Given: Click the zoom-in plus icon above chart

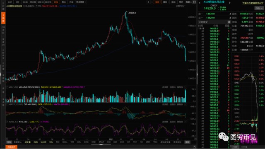Looking at the screenshot, I should click(148, 2).
